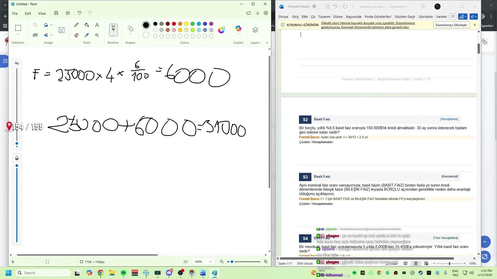The image size is (497, 279).
Task: Click the Word vertical scrollbar thumb
Action: click(x=479, y=49)
